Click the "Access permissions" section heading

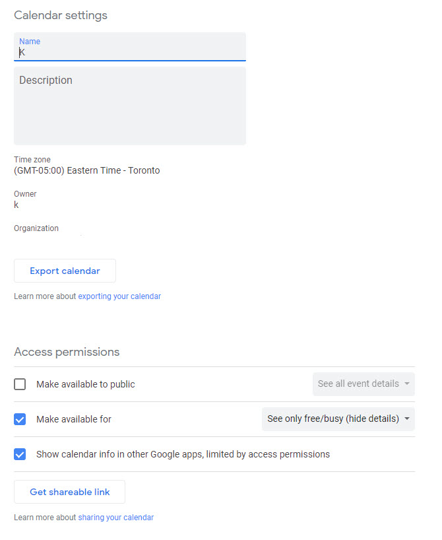tap(67, 352)
